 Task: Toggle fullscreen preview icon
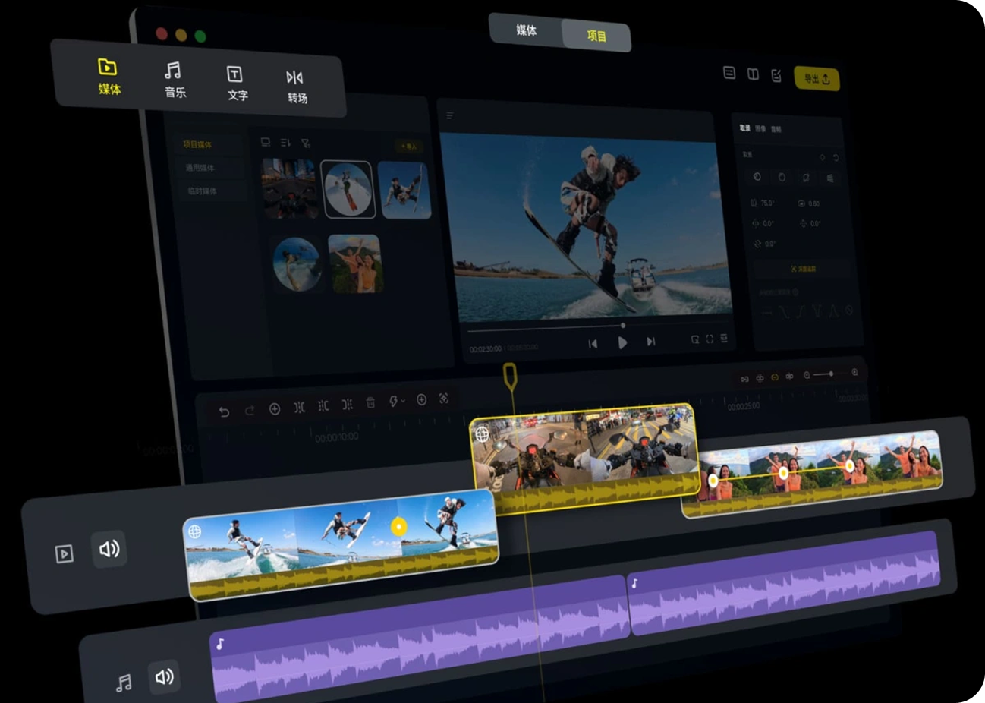click(710, 339)
